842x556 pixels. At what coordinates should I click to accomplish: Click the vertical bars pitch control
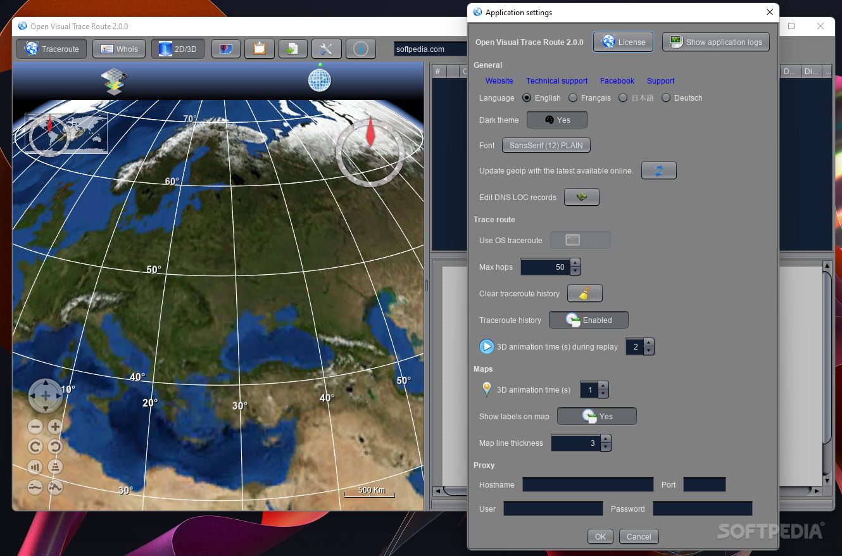[35, 467]
